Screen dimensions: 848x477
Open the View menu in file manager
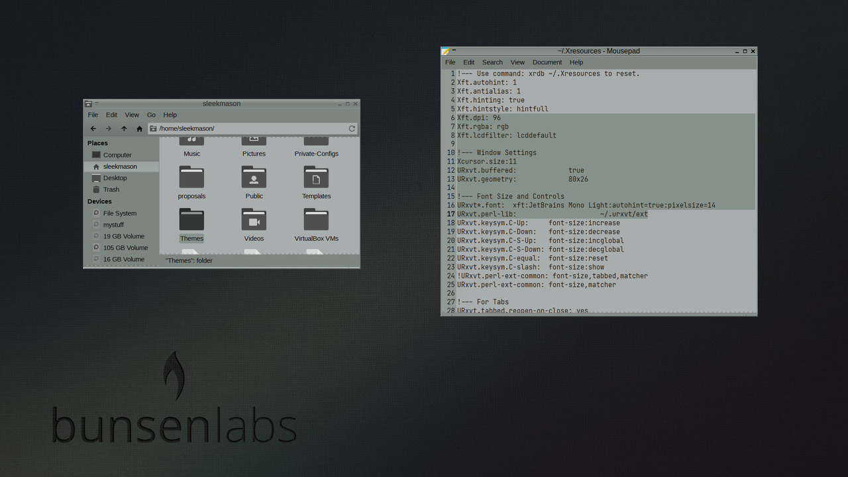click(x=132, y=115)
